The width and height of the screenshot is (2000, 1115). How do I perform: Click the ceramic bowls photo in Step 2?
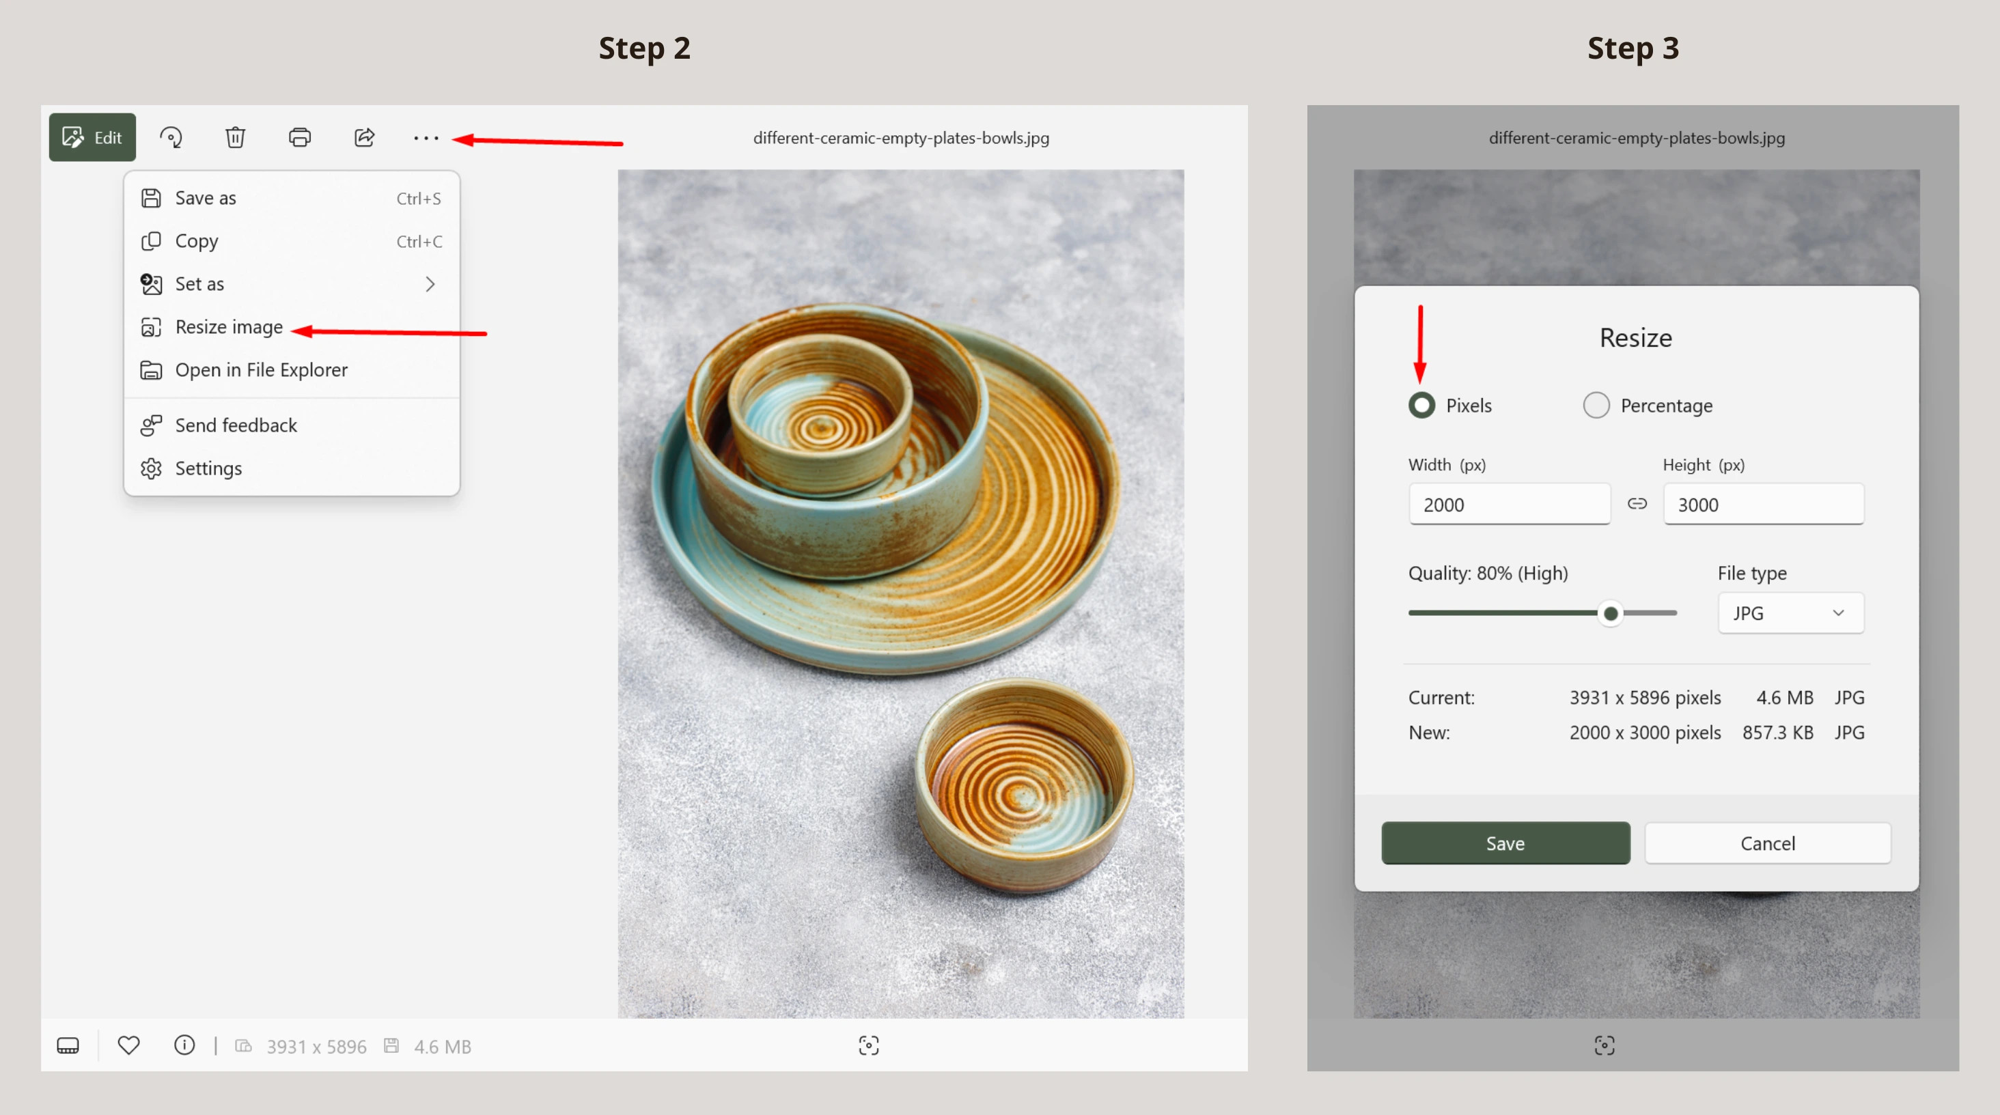pos(901,593)
